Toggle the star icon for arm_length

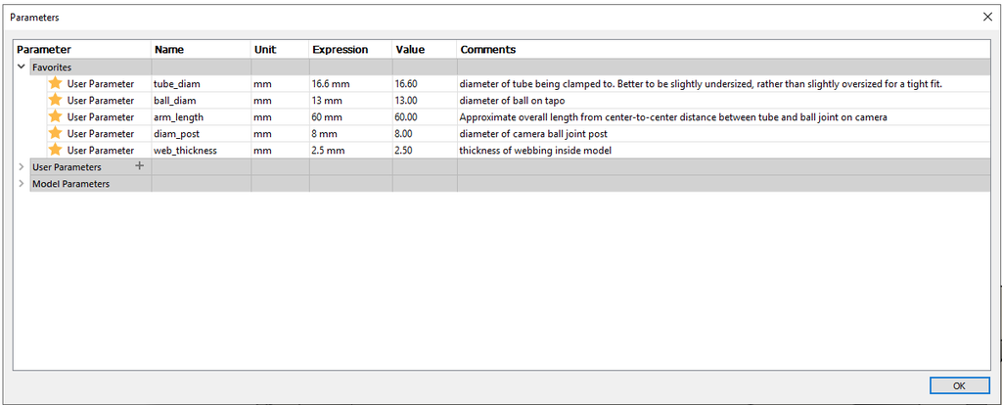[56, 117]
